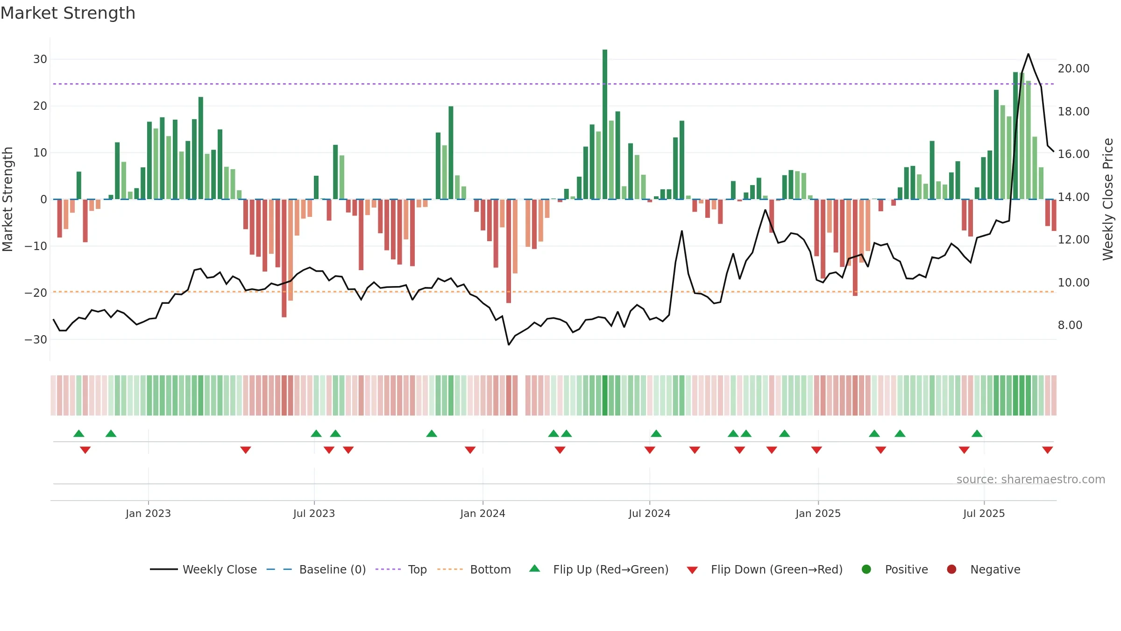Click the Jul 2023 axis label
This screenshot has height=631, width=1121.
pos(314,513)
